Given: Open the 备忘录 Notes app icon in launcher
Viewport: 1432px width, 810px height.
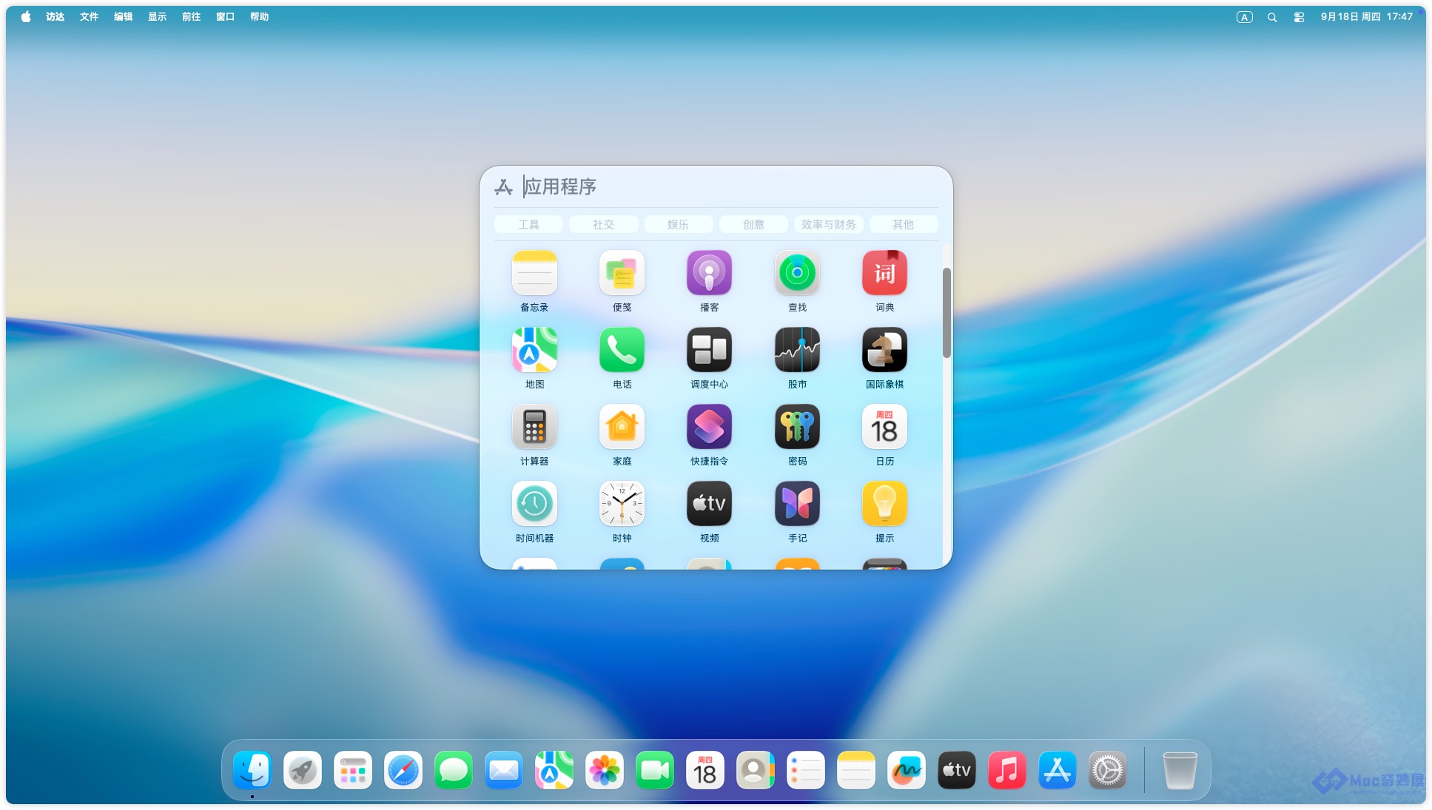Looking at the screenshot, I should click(x=534, y=273).
